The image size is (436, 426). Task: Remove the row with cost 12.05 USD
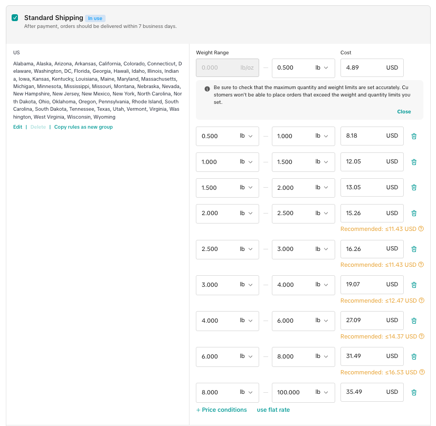tap(414, 162)
